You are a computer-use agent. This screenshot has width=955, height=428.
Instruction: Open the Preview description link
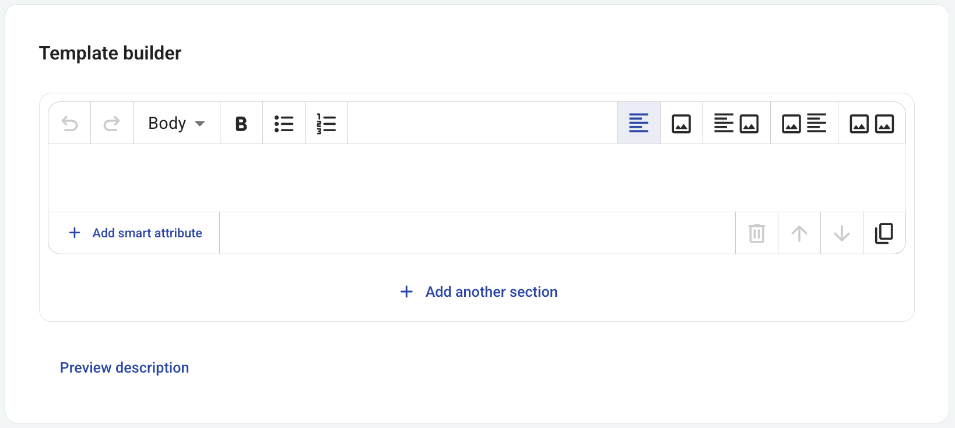[124, 368]
